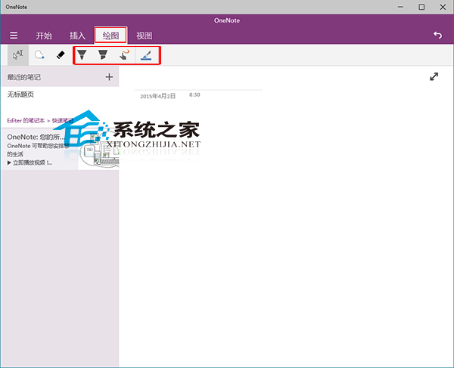Click the undo arrow icon
This screenshot has height=368, width=454.
coord(437,35)
